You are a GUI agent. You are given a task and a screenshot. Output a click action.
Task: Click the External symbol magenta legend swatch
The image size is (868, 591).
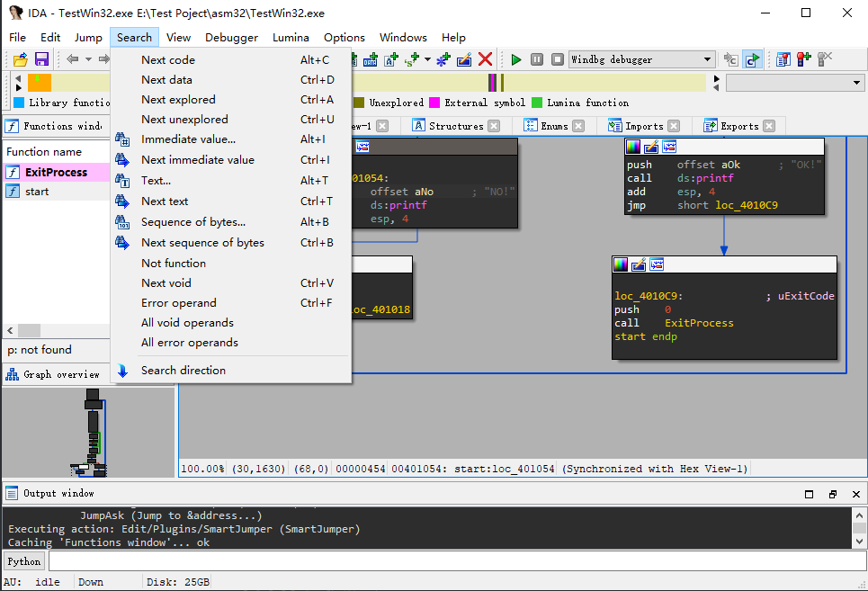click(434, 103)
